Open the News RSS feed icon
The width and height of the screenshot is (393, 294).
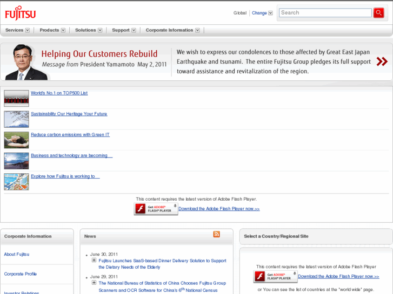(x=216, y=234)
